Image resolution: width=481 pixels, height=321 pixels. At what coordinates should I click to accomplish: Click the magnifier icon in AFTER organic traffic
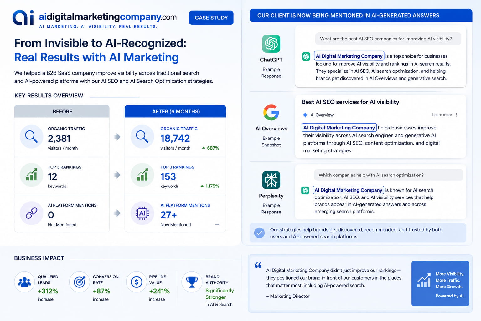pos(142,137)
